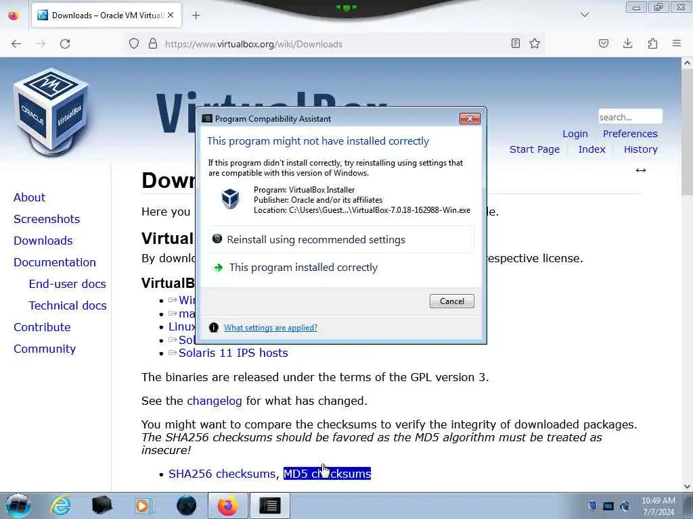
Task: Open Windows Media Player taskbar icon
Action: [143, 505]
